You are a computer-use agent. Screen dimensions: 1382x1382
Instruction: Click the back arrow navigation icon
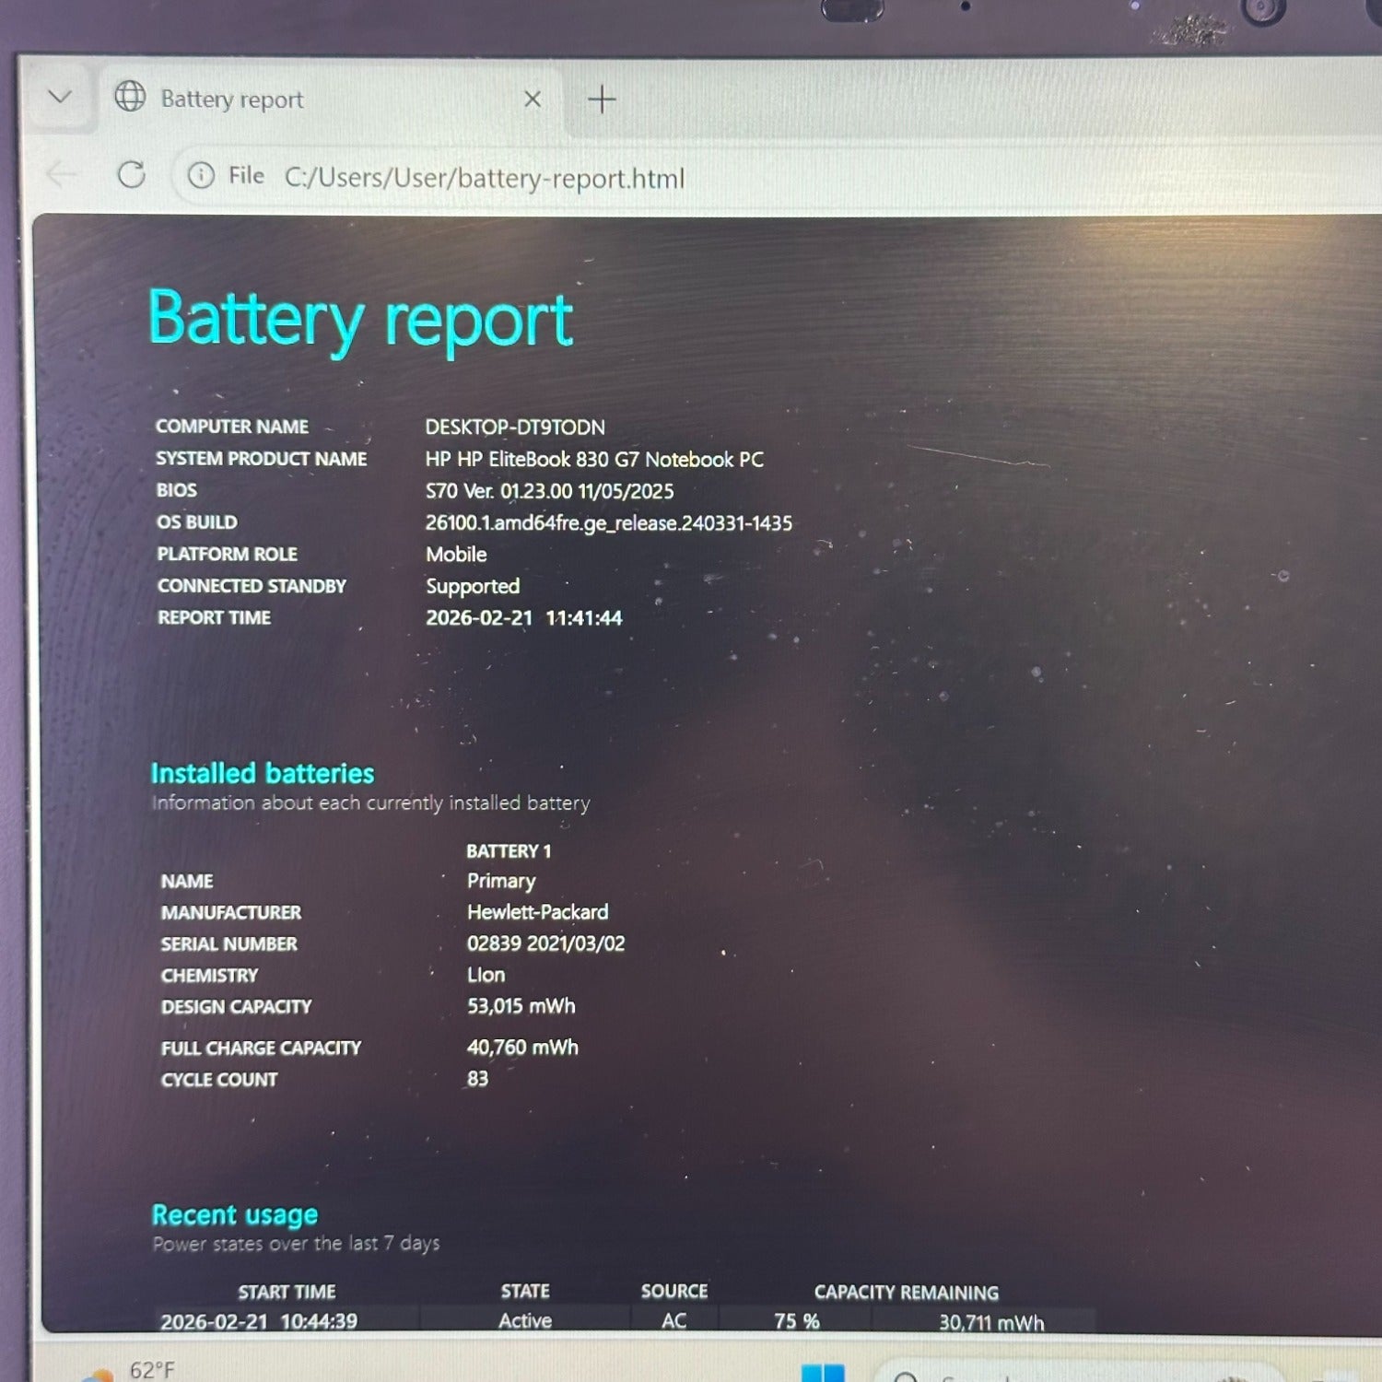(x=62, y=173)
